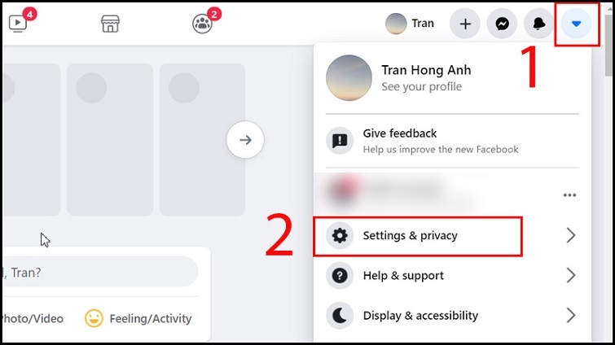Open the Marketplace storefront icon

coord(110,24)
